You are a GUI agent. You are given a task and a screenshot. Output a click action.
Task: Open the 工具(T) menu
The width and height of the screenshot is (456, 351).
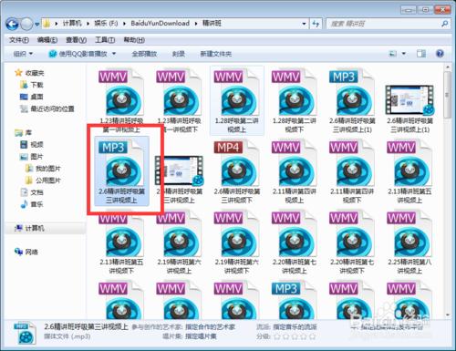[x=105, y=40]
